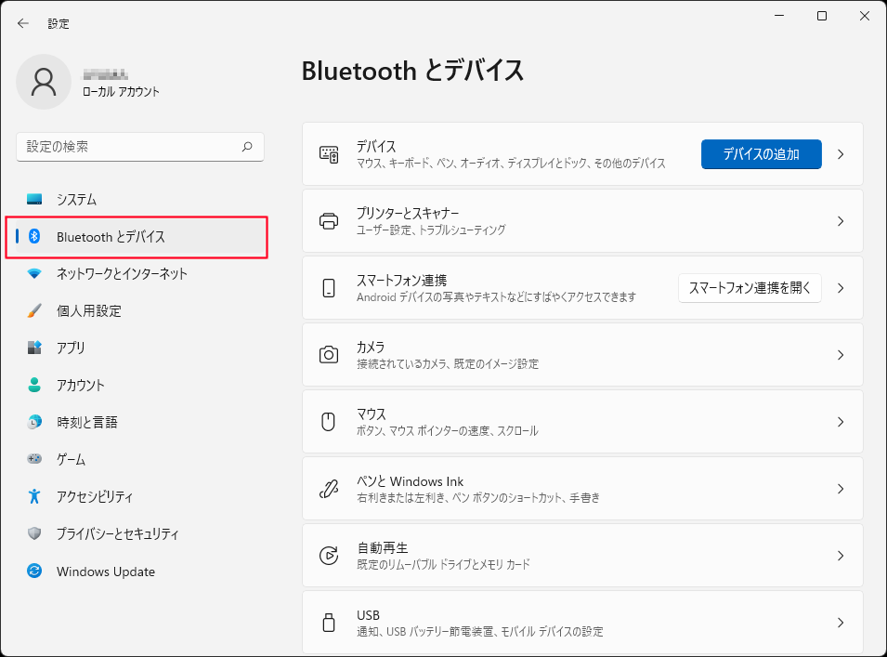The image size is (887, 657).
Task: Click the Bluetooth logo icon in sidebar
Action: pos(34,236)
